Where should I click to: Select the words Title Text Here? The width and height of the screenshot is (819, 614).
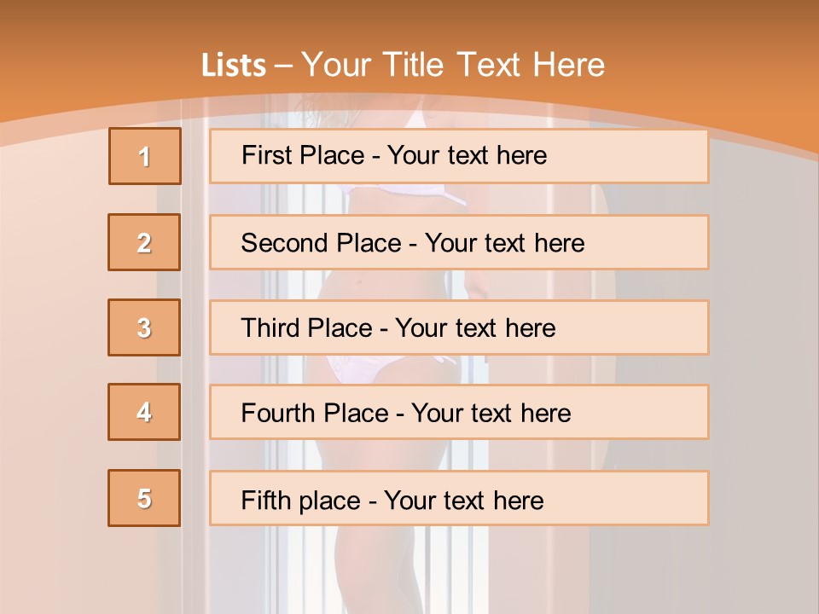(x=494, y=65)
